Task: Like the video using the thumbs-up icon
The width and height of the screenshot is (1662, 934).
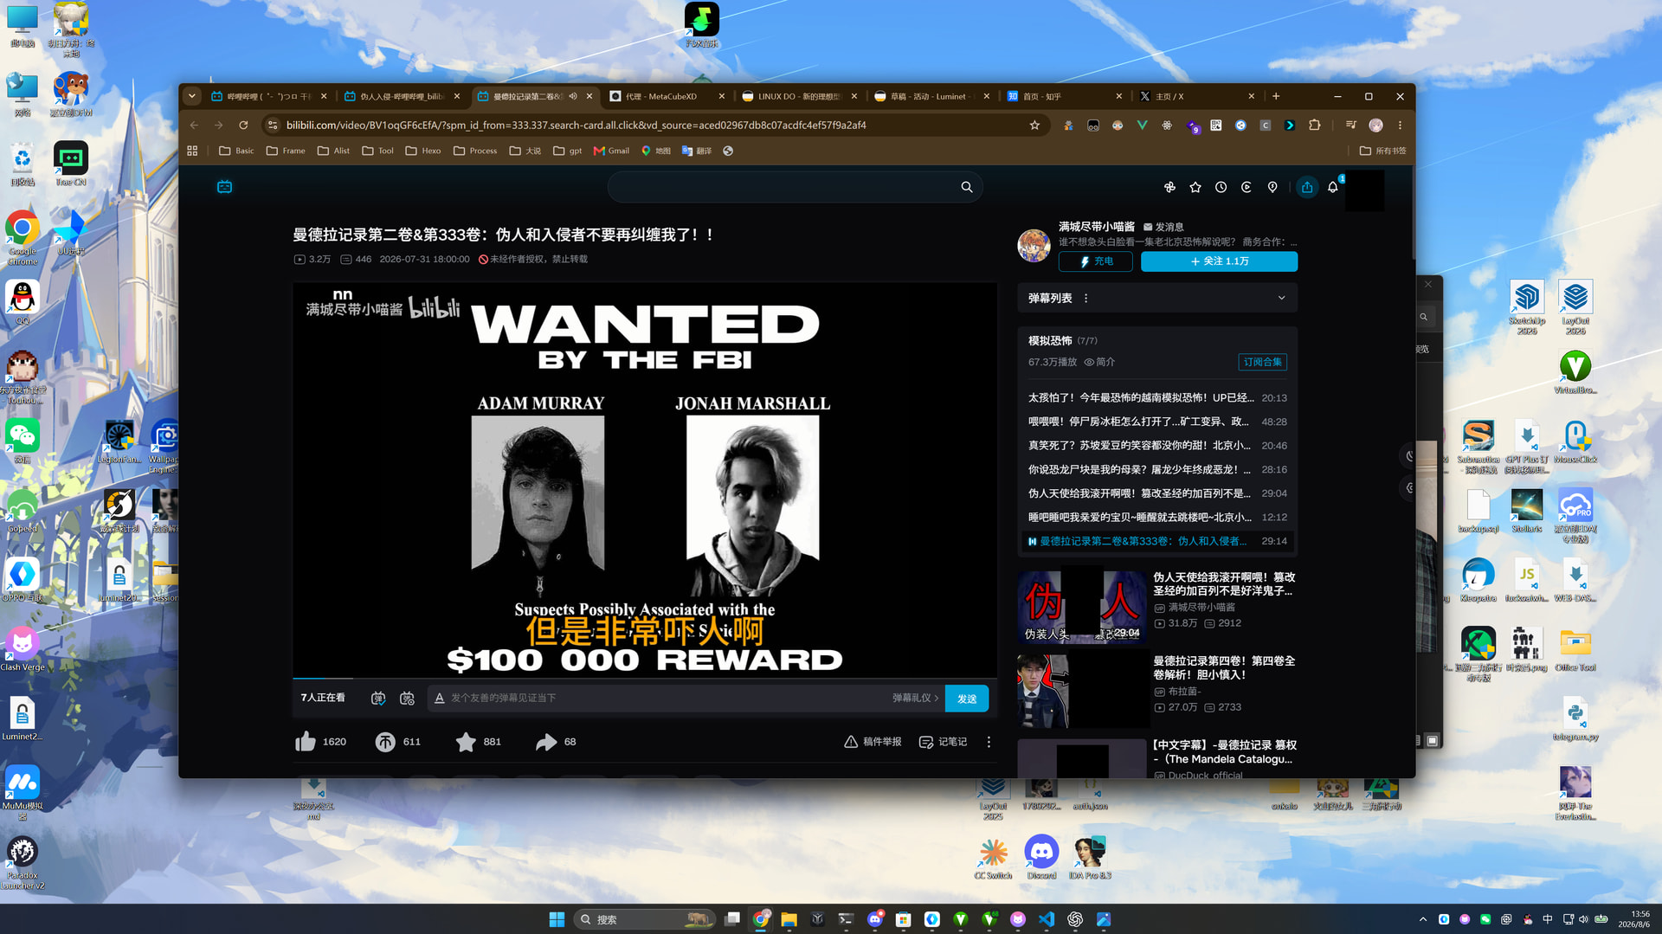Action: [306, 742]
